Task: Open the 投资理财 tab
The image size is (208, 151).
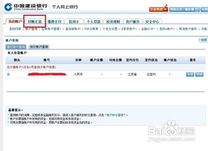Action: [113, 22]
